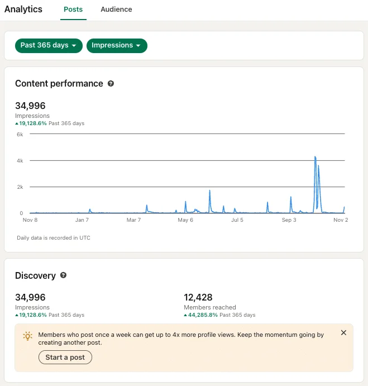Click the tip text about 4x more profile views
The width and height of the screenshot is (368, 386).
pos(181,339)
